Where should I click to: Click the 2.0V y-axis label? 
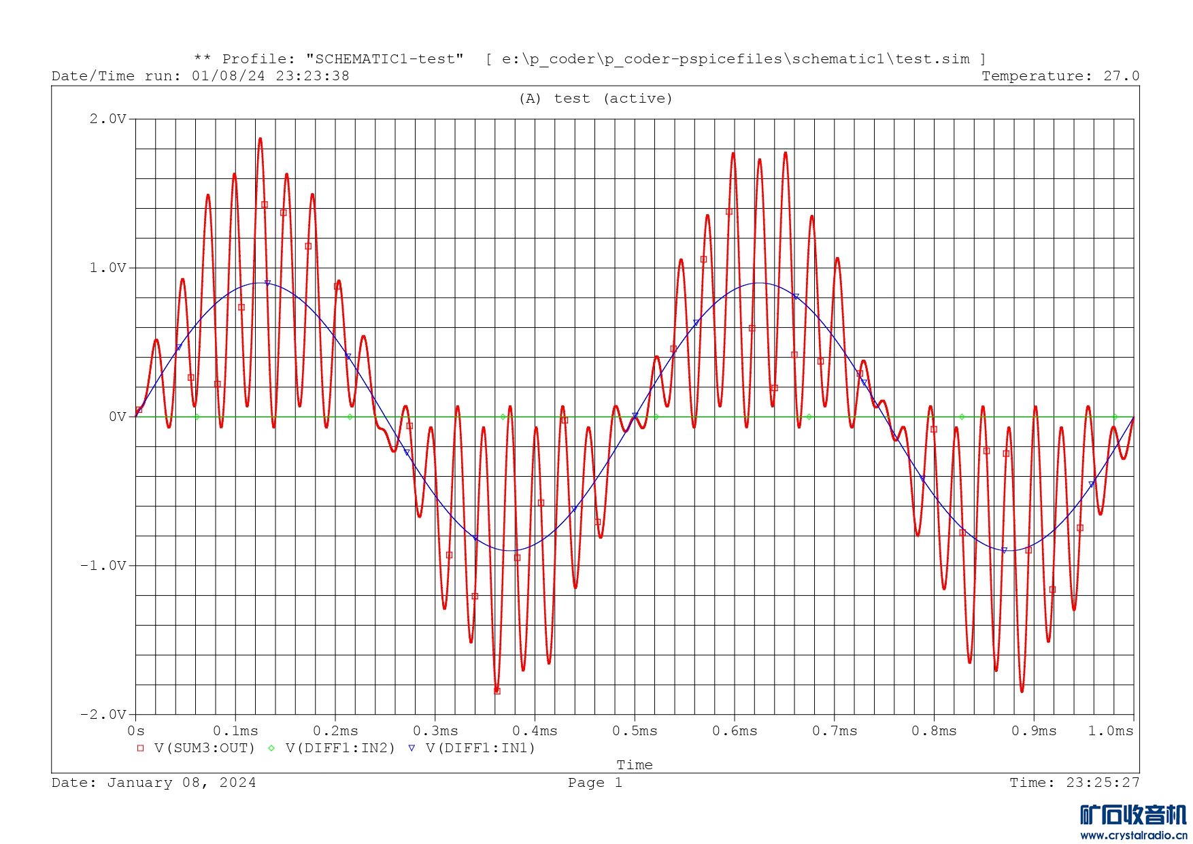(x=108, y=119)
